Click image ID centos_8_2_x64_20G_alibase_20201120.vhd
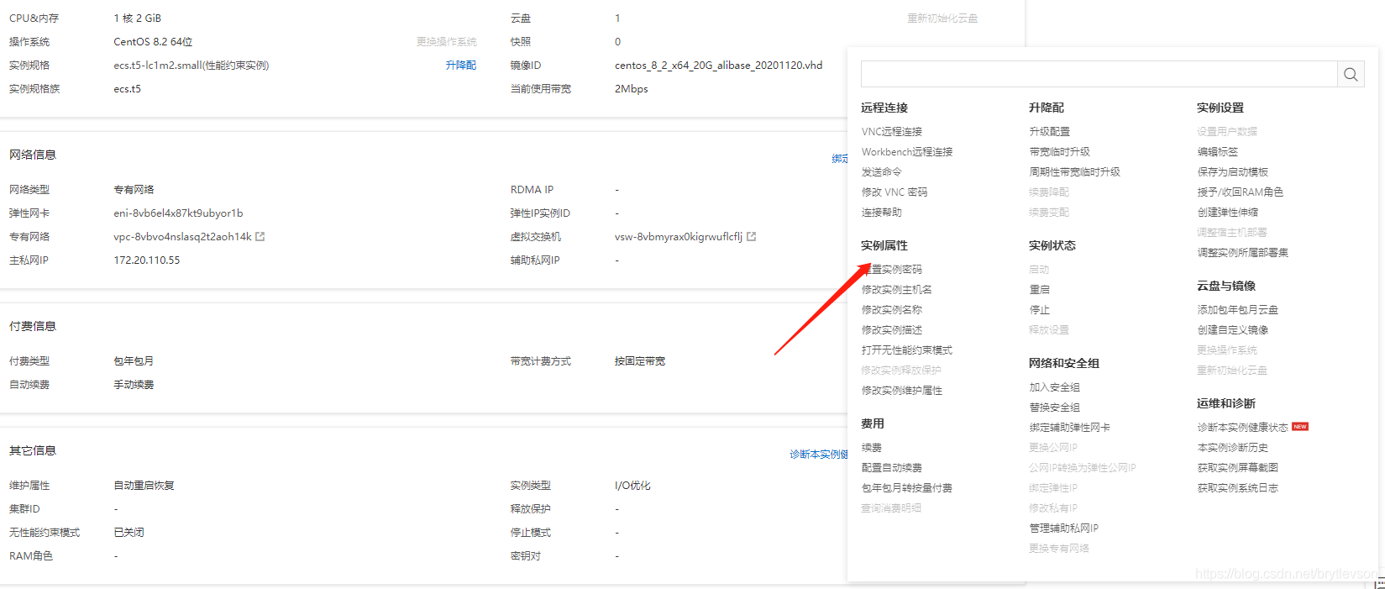This screenshot has height=589, width=1385. [719, 66]
